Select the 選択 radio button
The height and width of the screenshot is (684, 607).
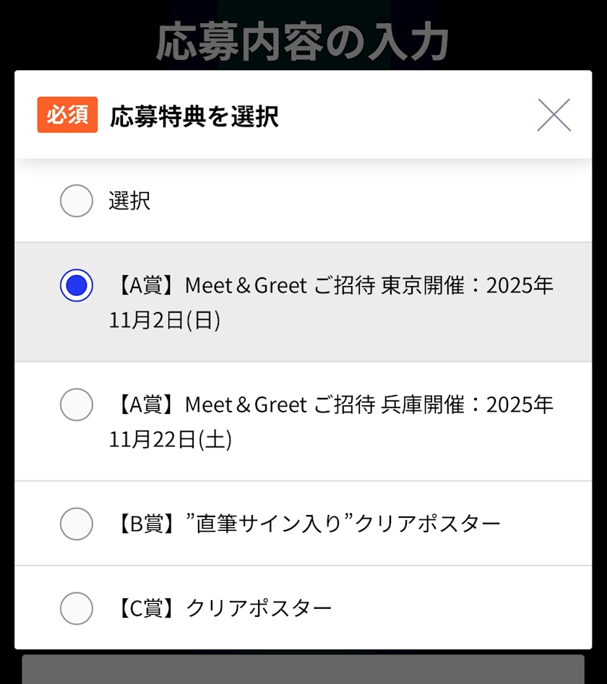[77, 201]
